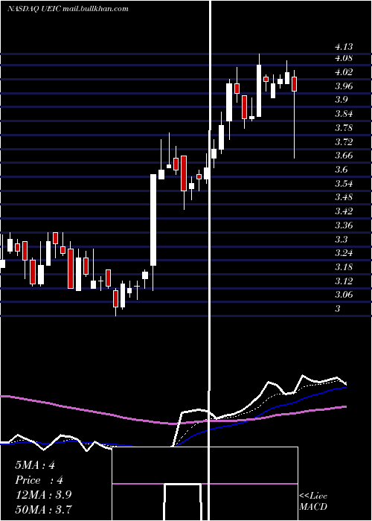The height and width of the screenshot is (521, 372).
Task: Click the 3.12 price axis label
Action: coord(344,281)
